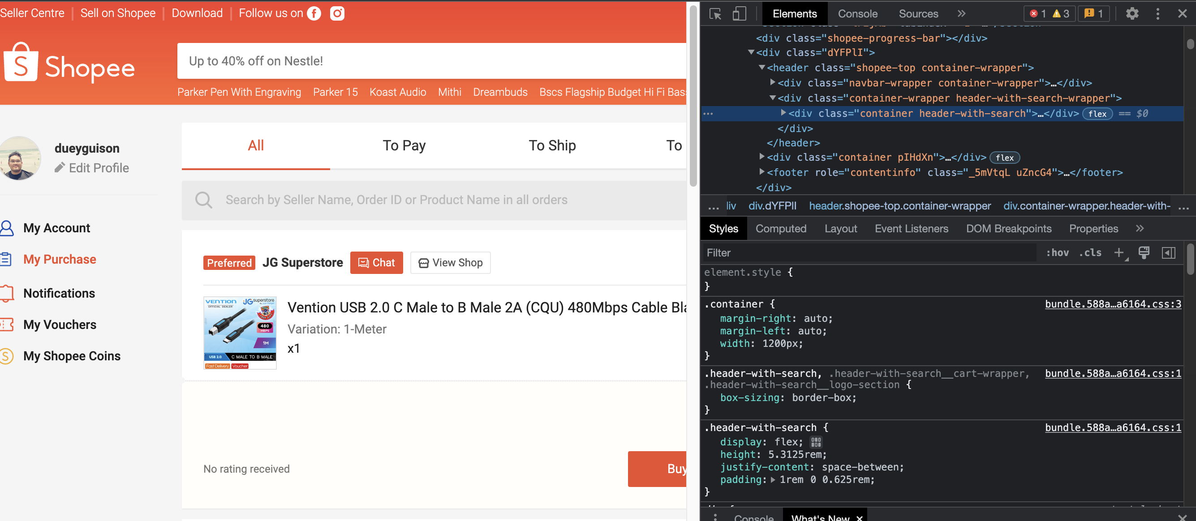The image size is (1196, 521).
Task: Toggle the device toolbar in DevTools
Action: [x=739, y=13]
